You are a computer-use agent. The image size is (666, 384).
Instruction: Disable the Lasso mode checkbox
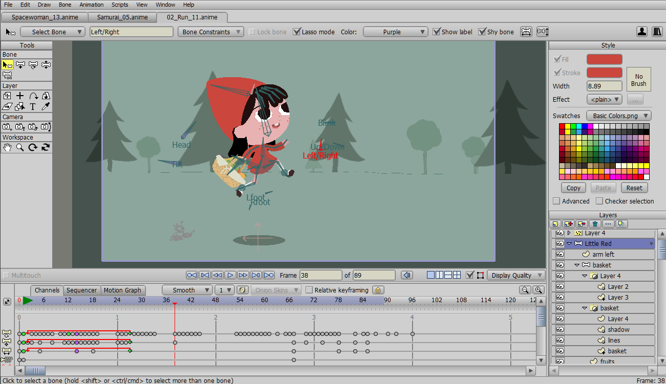pyautogui.click(x=297, y=32)
